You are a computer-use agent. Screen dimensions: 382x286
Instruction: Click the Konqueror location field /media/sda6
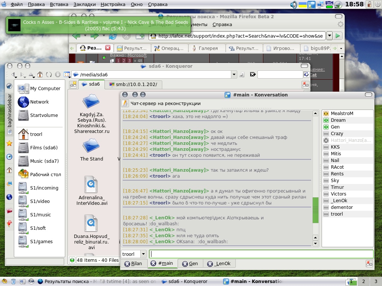tap(152, 74)
